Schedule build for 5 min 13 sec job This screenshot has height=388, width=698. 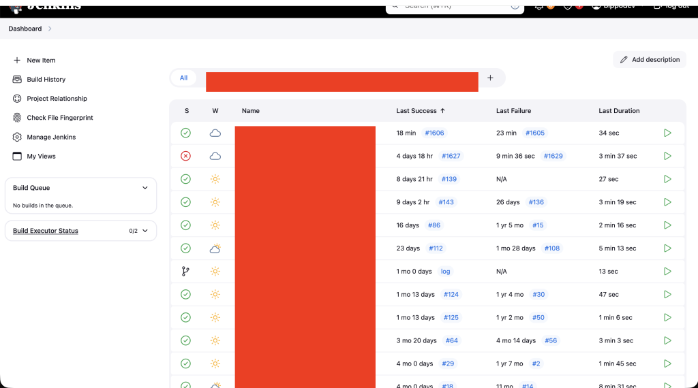tap(667, 248)
